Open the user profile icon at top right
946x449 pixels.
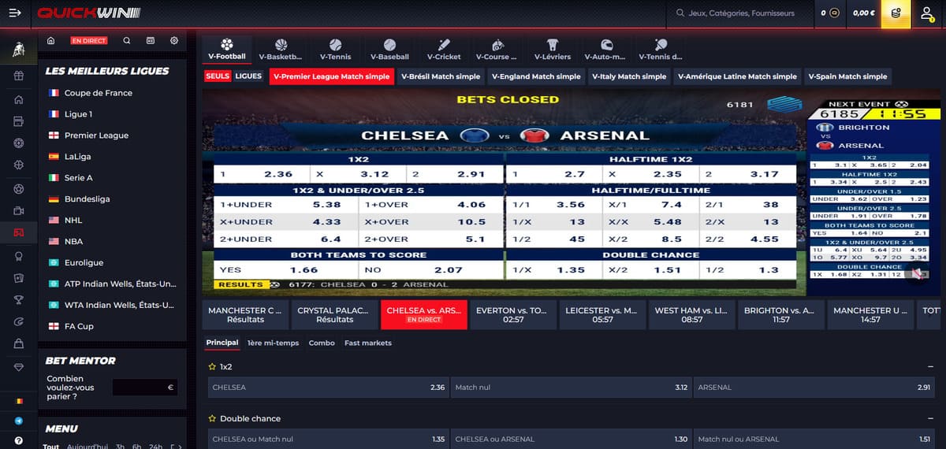point(928,13)
